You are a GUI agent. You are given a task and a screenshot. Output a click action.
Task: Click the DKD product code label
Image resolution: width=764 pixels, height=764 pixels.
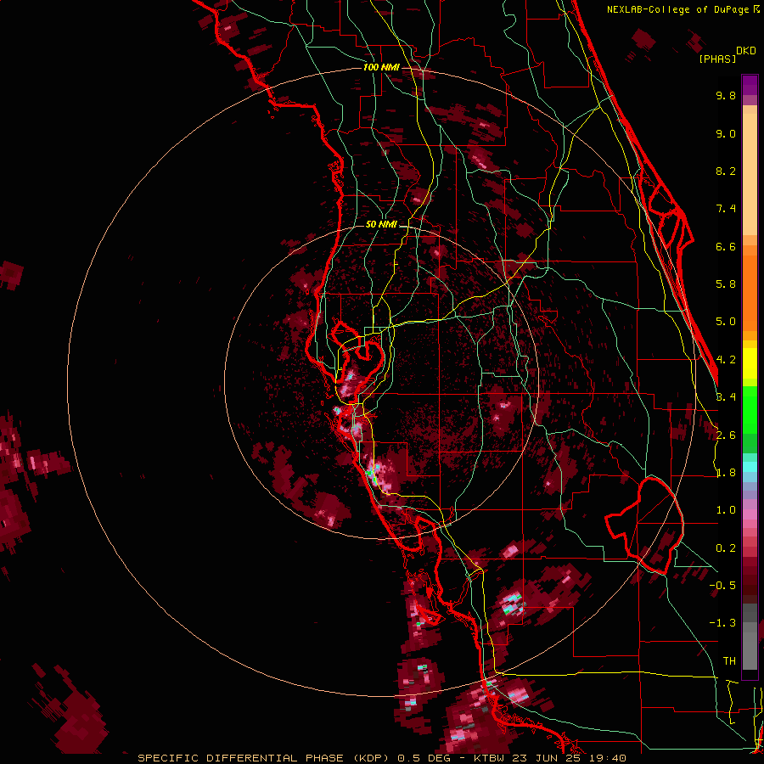point(745,50)
